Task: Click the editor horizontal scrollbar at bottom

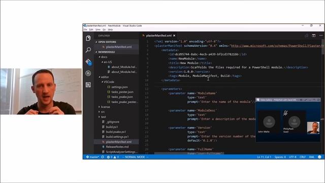Action: click(x=189, y=154)
